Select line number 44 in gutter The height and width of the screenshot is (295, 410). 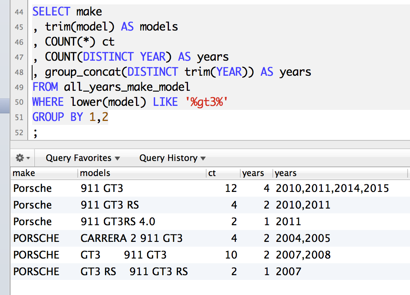coord(19,12)
